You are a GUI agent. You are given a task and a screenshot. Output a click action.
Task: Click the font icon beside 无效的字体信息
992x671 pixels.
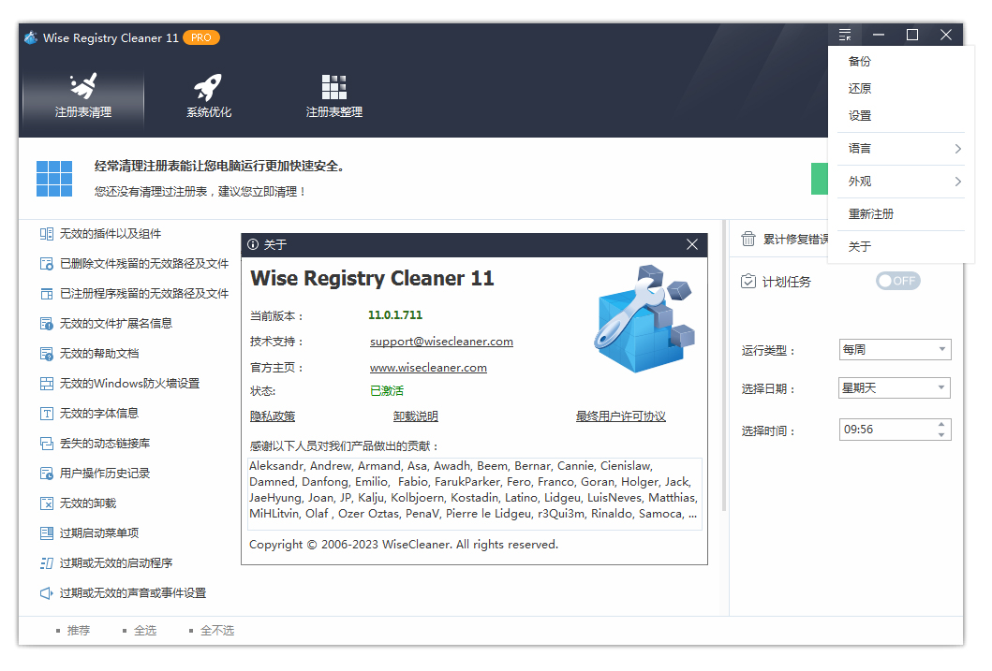[46, 414]
